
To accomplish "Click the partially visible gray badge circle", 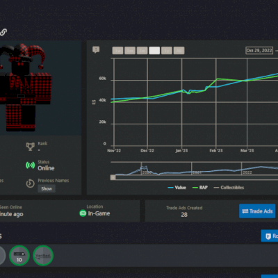I will click(2, 256).
